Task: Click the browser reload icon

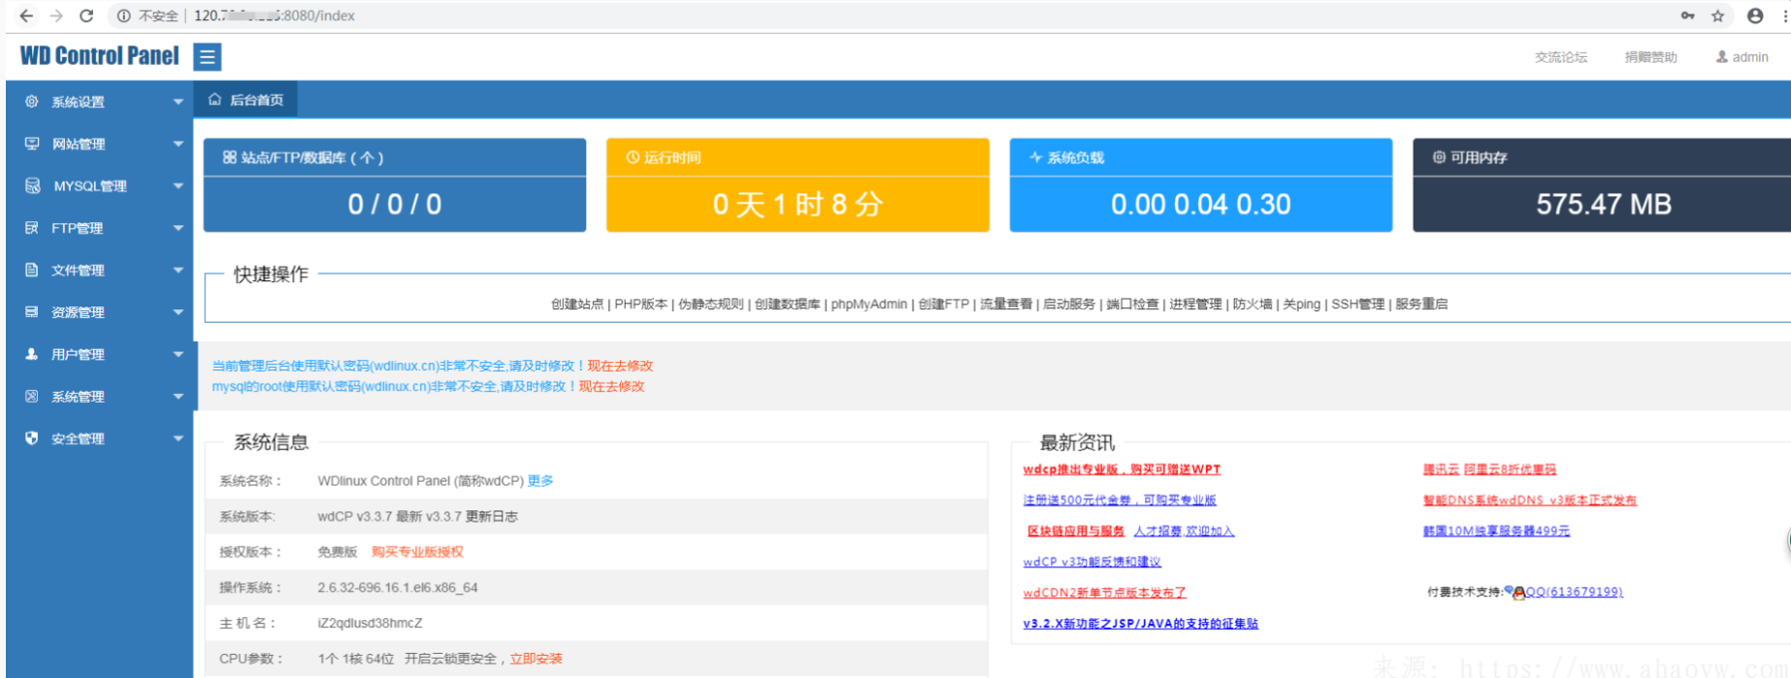Action: (x=86, y=16)
